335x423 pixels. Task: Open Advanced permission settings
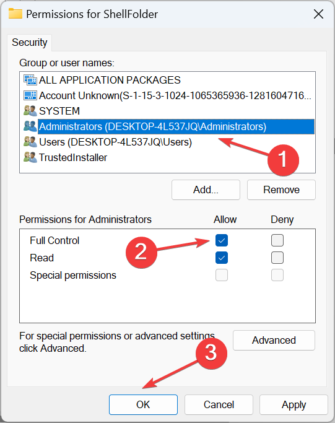pyautogui.click(x=274, y=340)
